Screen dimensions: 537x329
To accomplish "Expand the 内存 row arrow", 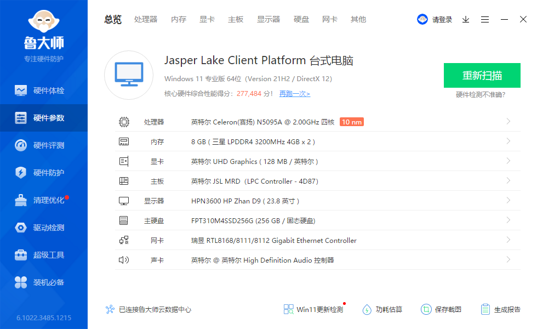I will point(509,141).
